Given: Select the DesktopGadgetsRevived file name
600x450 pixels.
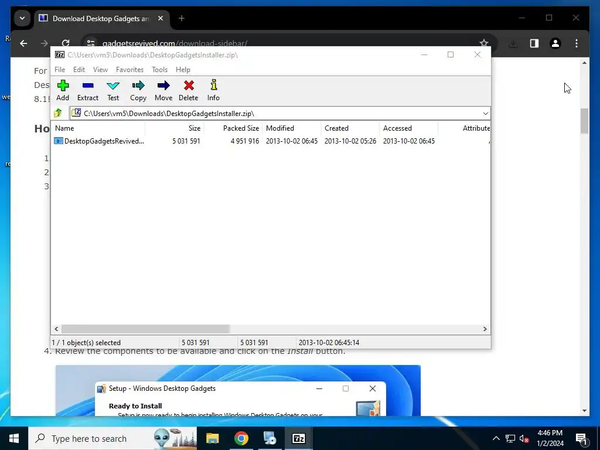Looking at the screenshot, I should (x=104, y=141).
